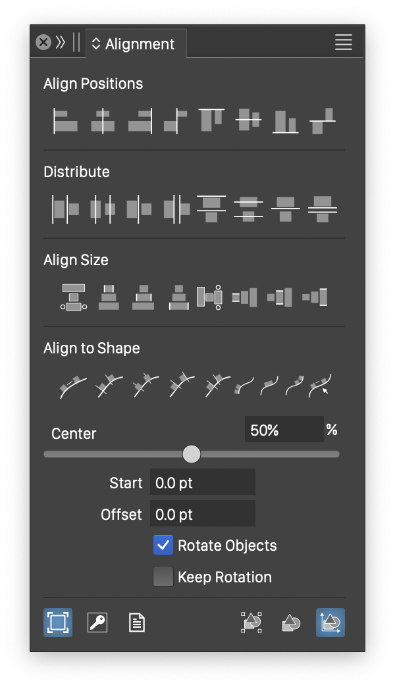Click the align to page icon
Viewport: 395px width, 687px height.
click(x=137, y=622)
